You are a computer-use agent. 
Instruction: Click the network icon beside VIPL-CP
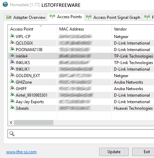[x=12, y=36]
